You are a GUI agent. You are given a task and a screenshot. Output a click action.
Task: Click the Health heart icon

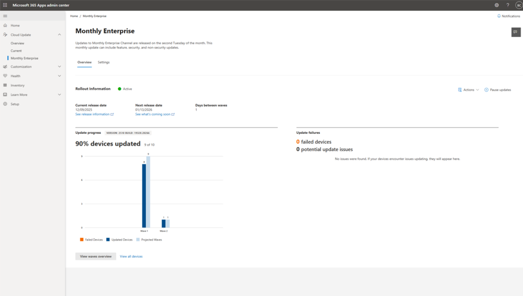pos(5,76)
